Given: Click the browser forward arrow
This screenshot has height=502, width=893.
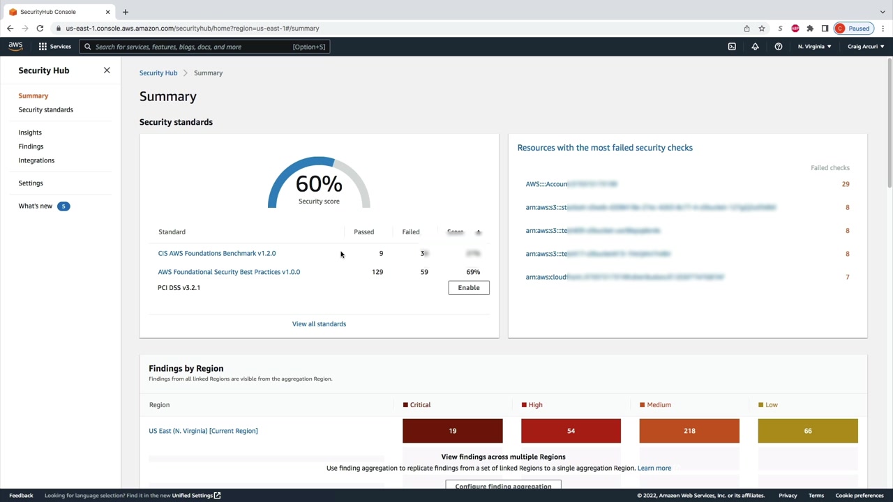Looking at the screenshot, I should (25, 29).
